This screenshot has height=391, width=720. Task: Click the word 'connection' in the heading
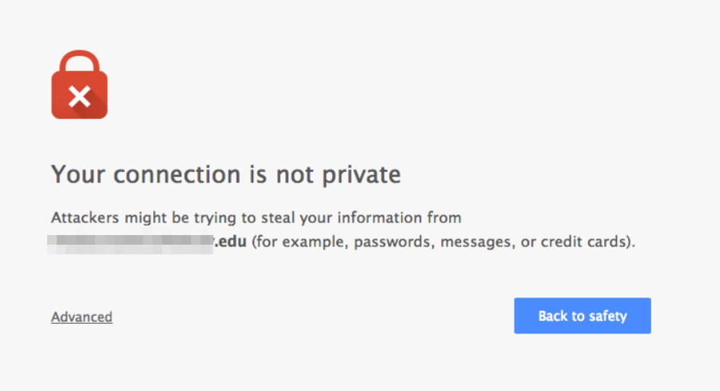tap(177, 174)
